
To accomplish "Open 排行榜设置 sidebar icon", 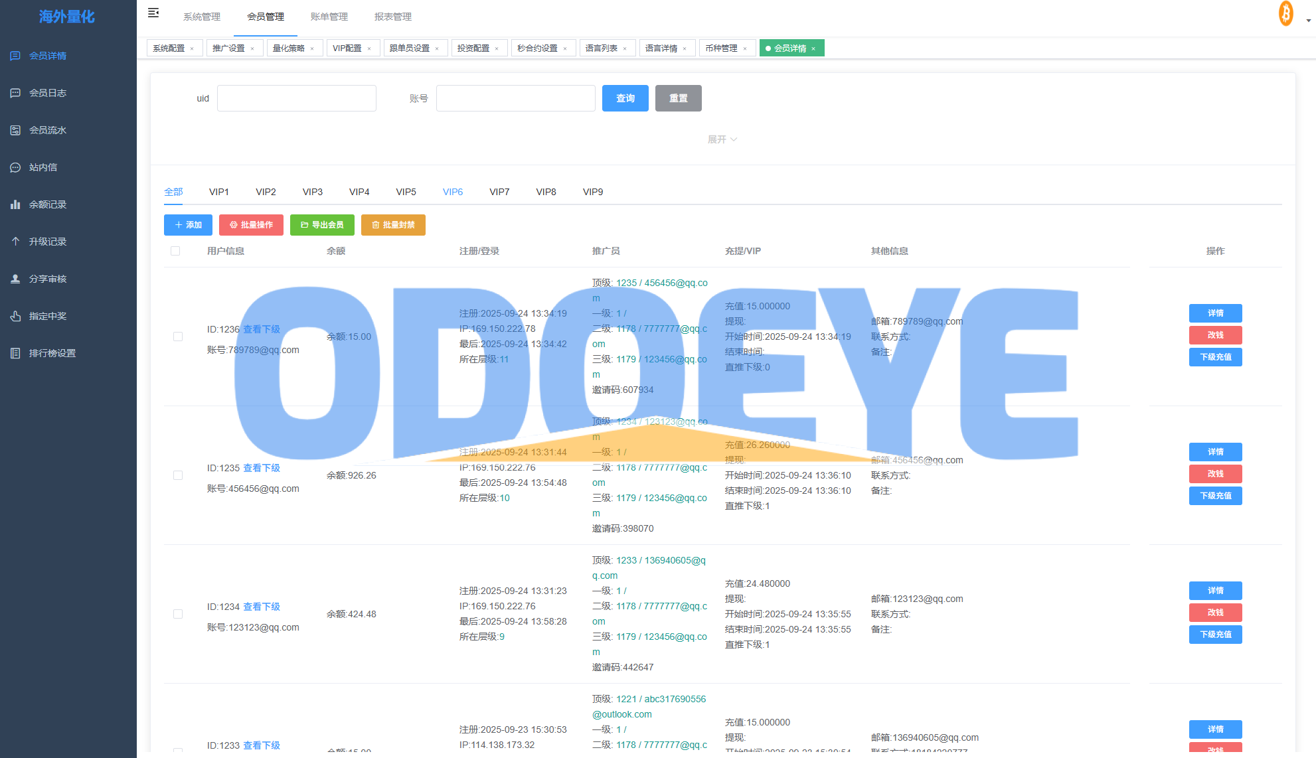I will [x=15, y=353].
